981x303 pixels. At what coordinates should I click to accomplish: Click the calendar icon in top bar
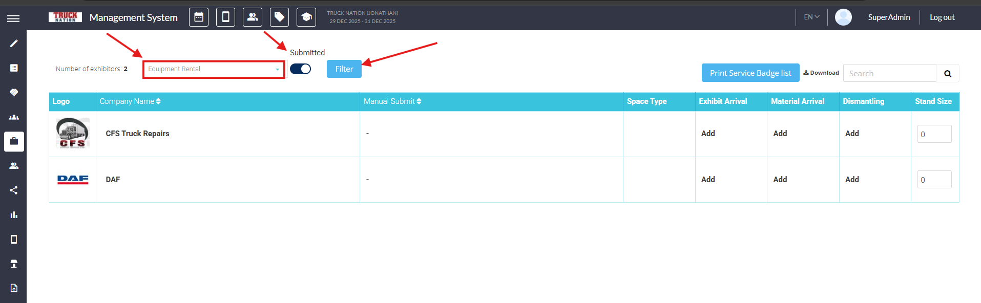coord(199,17)
